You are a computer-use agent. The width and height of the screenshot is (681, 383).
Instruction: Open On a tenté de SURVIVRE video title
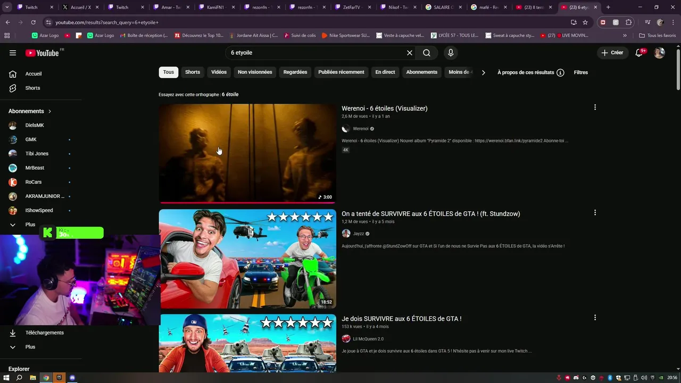[x=431, y=214]
